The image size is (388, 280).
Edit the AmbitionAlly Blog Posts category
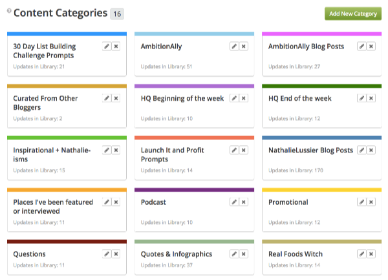362,46
